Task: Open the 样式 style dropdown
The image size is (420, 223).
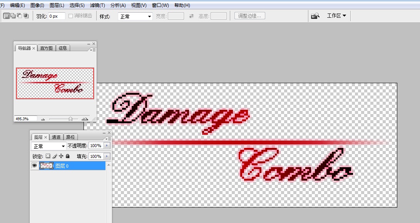Action: (x=135, y=16)
